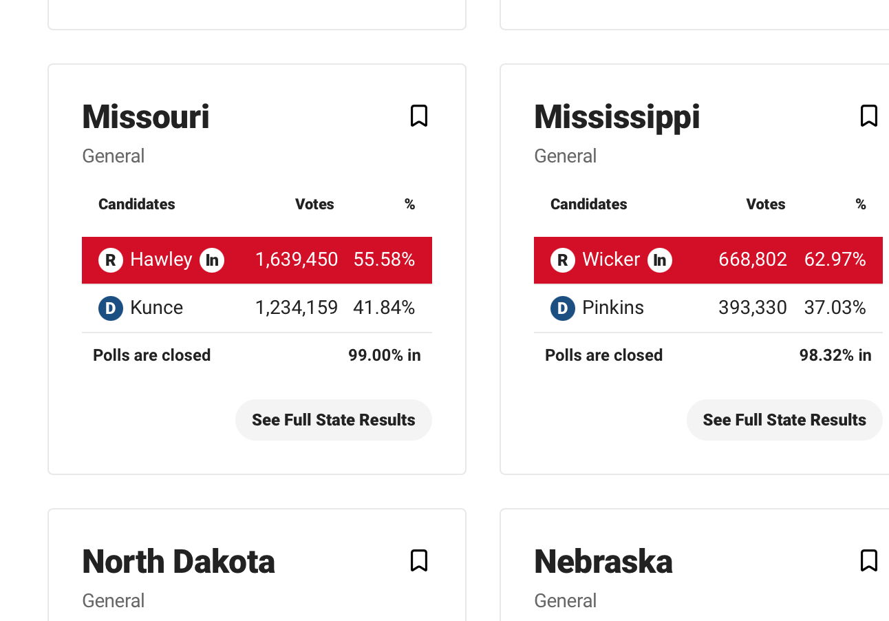889x621 pixels.
Task: Click Wicker's Republican party badge
Action: 562,260
